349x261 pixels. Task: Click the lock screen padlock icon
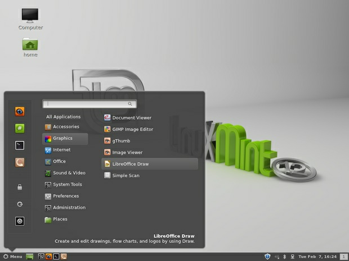click(x=20, y=187)
